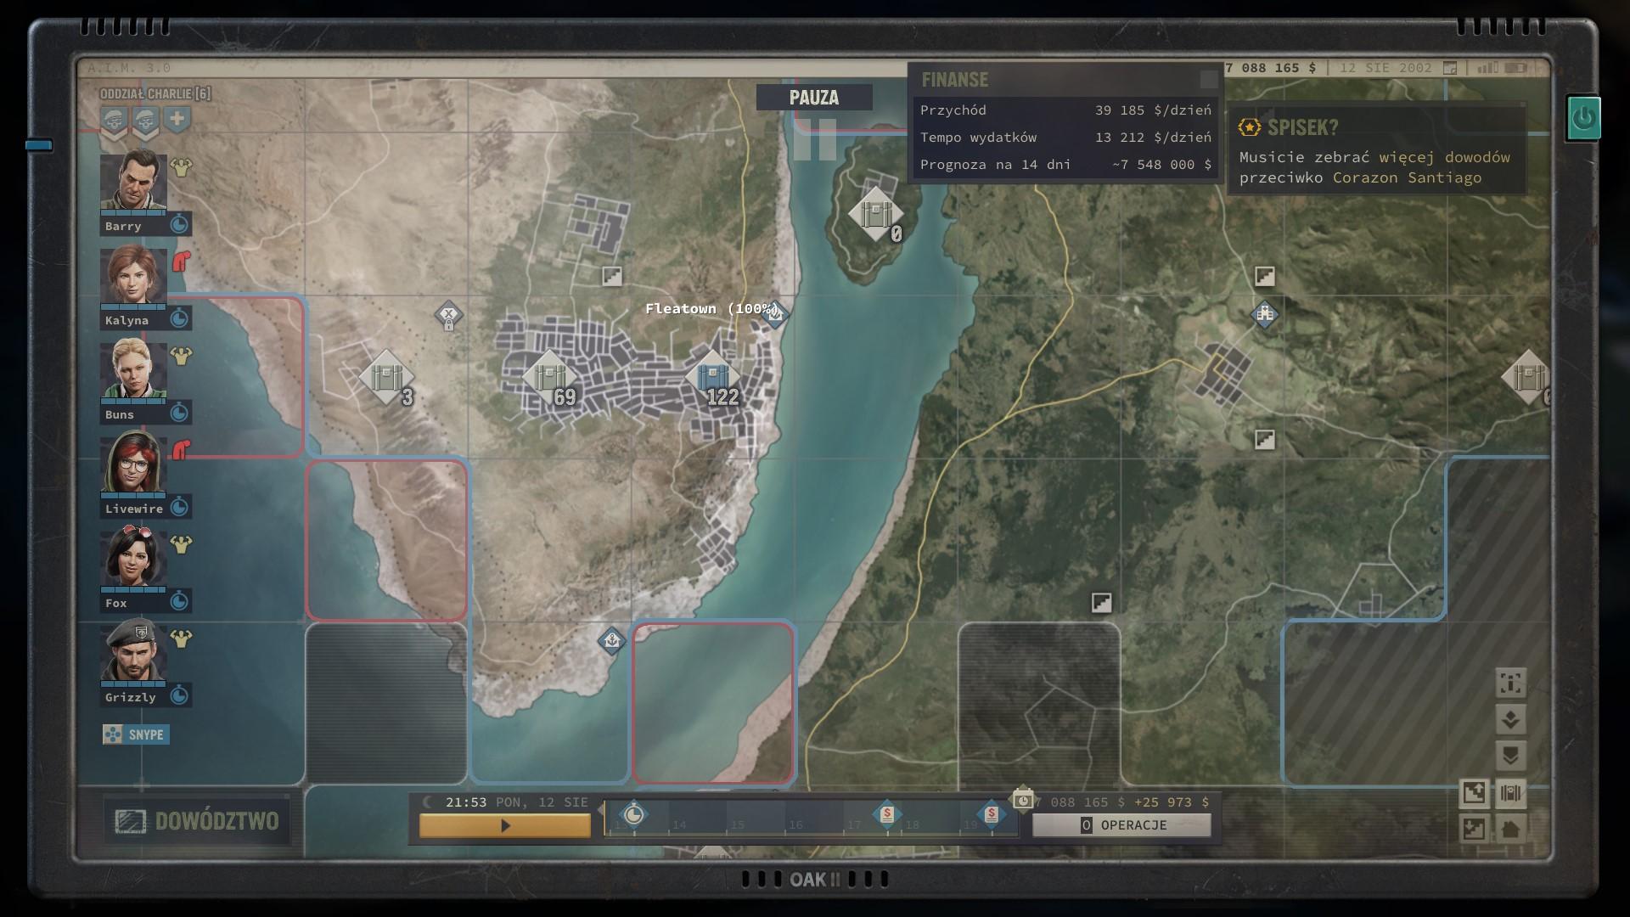Click the calendar clock icon above OPERACJE
This screenshot has width=1630, height=917.
(x=1023, y=800)
